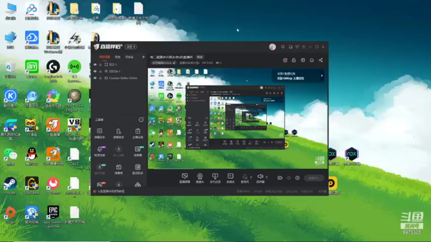Add a new scene with plus icon
431x242 pixels.
pyautogui.click(x=143, y=57)
